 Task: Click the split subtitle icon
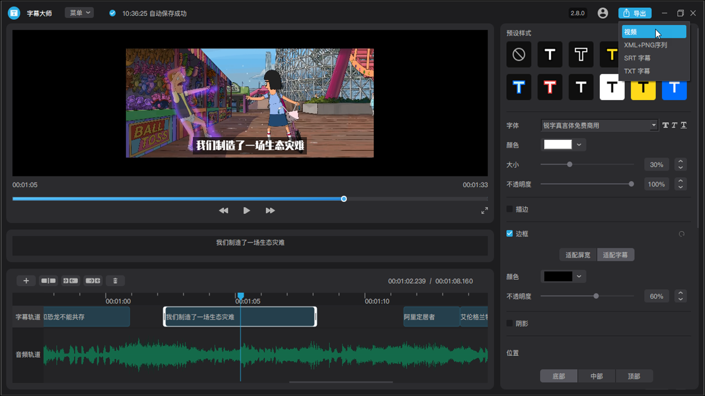pyautogui.click(x=48, y=280)
